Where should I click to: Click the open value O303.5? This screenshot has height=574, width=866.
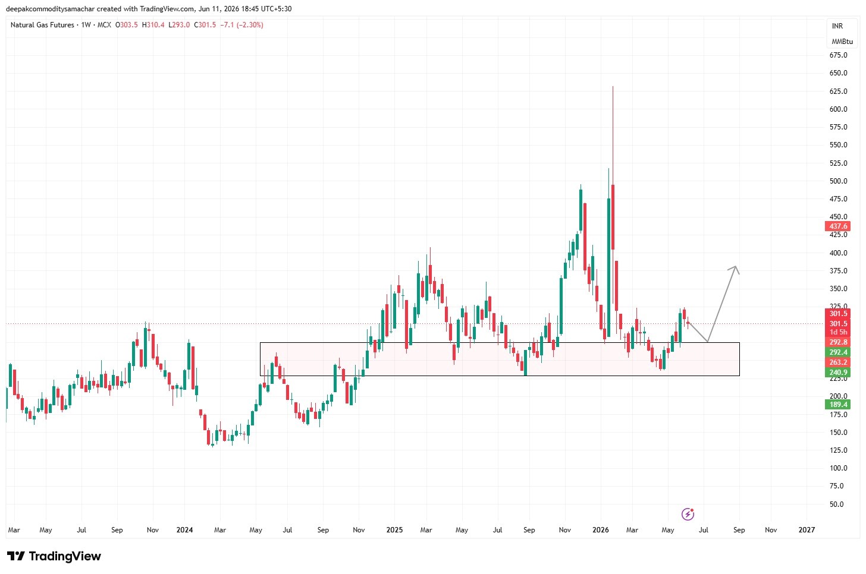(126, 25)
